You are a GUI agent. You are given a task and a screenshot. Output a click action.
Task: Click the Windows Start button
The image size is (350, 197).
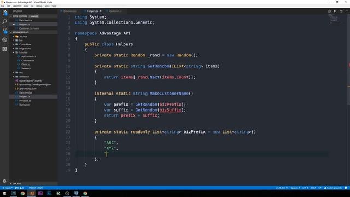[x=4, y=193]
